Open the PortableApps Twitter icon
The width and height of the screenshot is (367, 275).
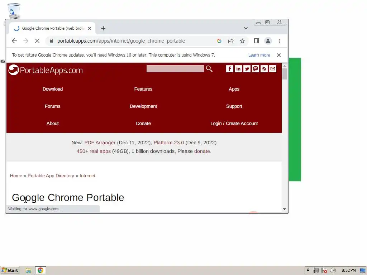tap(247, 69)
